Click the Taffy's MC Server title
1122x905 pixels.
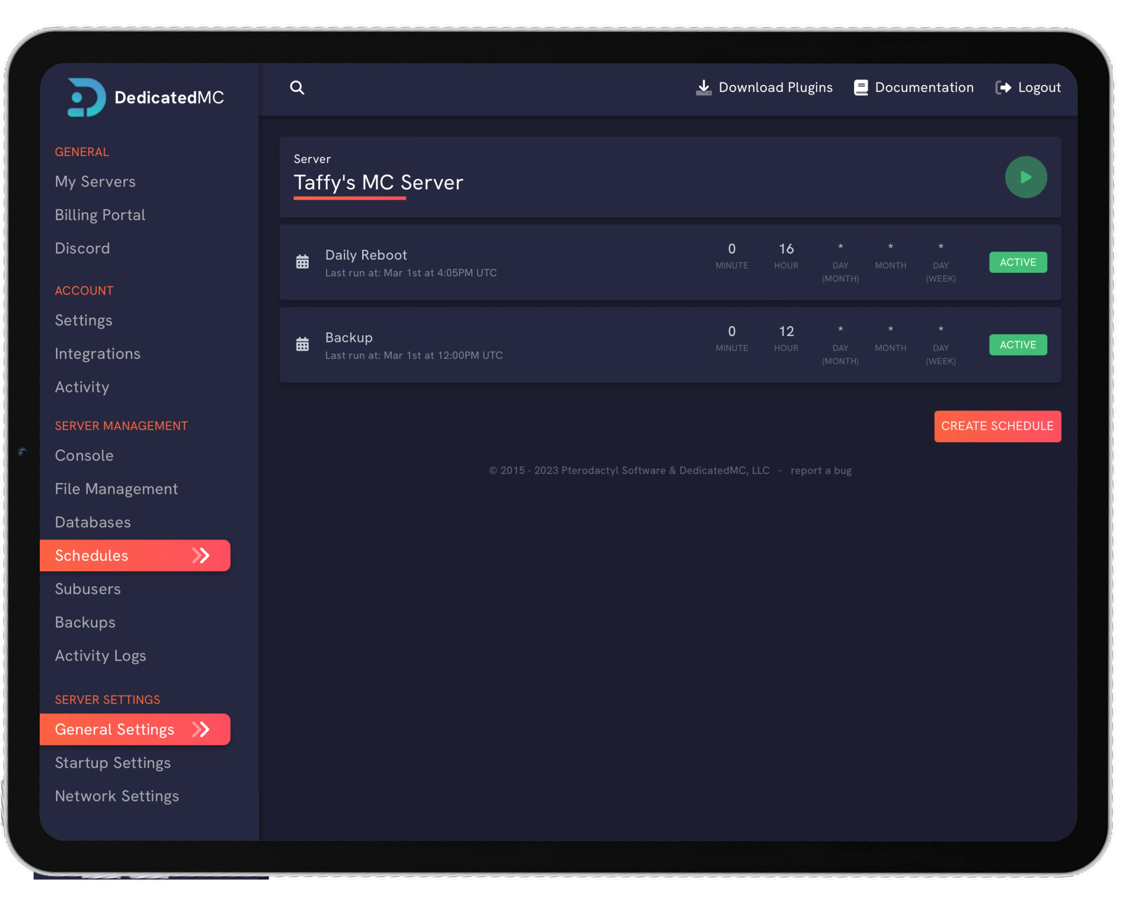(x=378, y=182)
